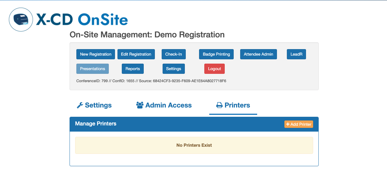Click the Manage Printers panel header
Screen dimensions: 387x177
click(96, 124)
